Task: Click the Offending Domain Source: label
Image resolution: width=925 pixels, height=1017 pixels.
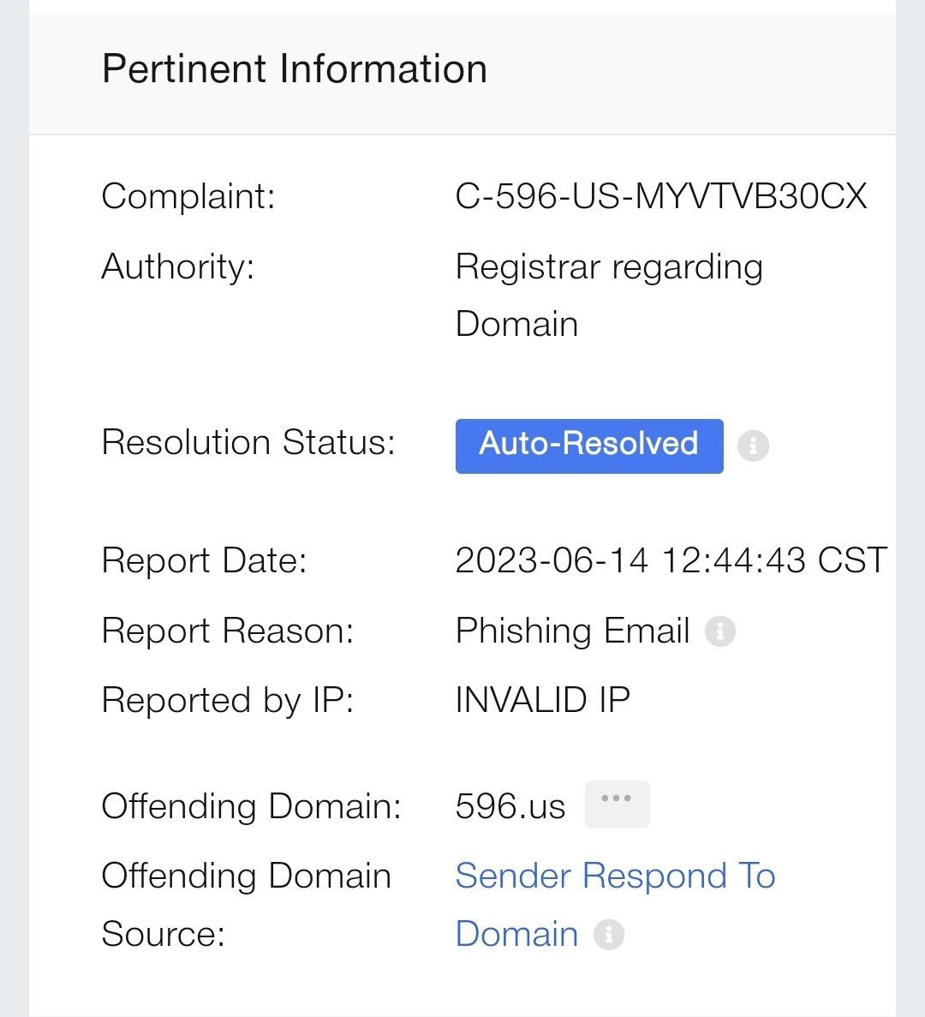Action: (x=246, y=904)
